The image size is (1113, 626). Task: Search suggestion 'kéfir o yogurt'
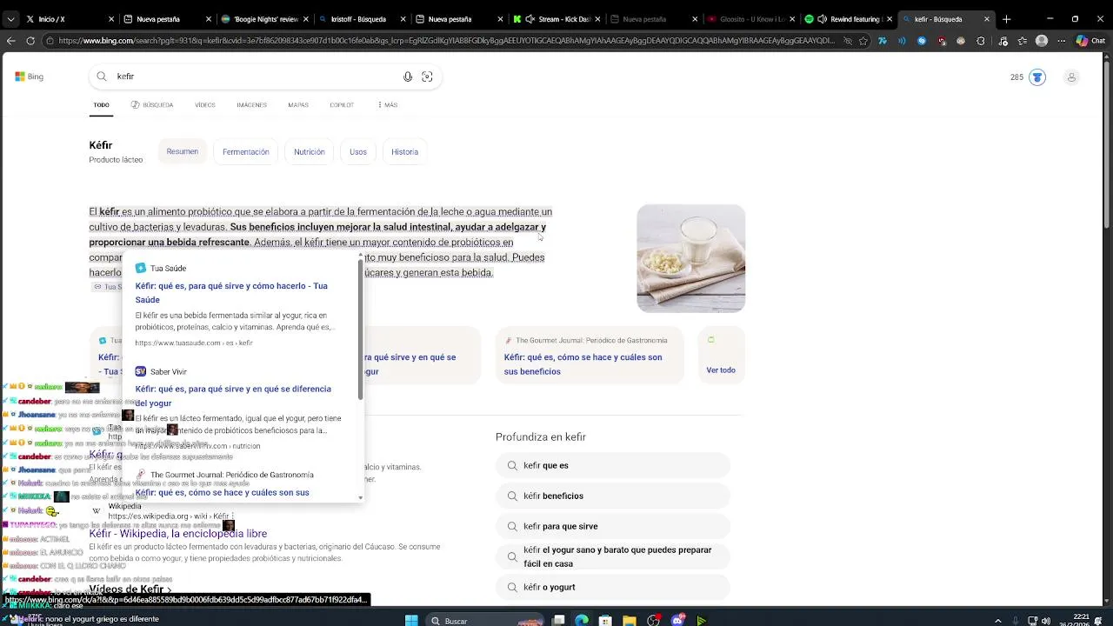pos(613,587)
